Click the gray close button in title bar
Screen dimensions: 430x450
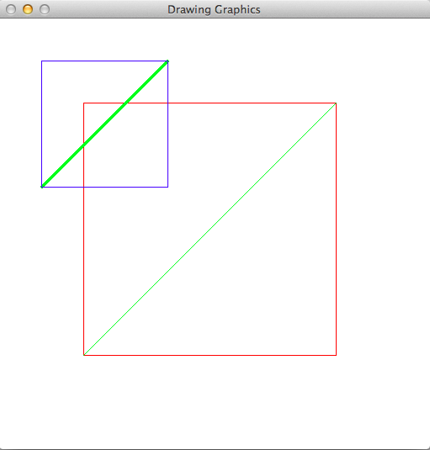click(x=11, y=9)
